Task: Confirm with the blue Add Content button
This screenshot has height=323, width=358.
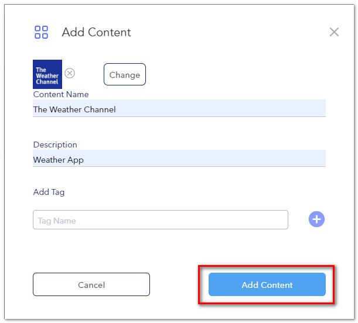Action: pyautogui.click(x=267, y=284)
